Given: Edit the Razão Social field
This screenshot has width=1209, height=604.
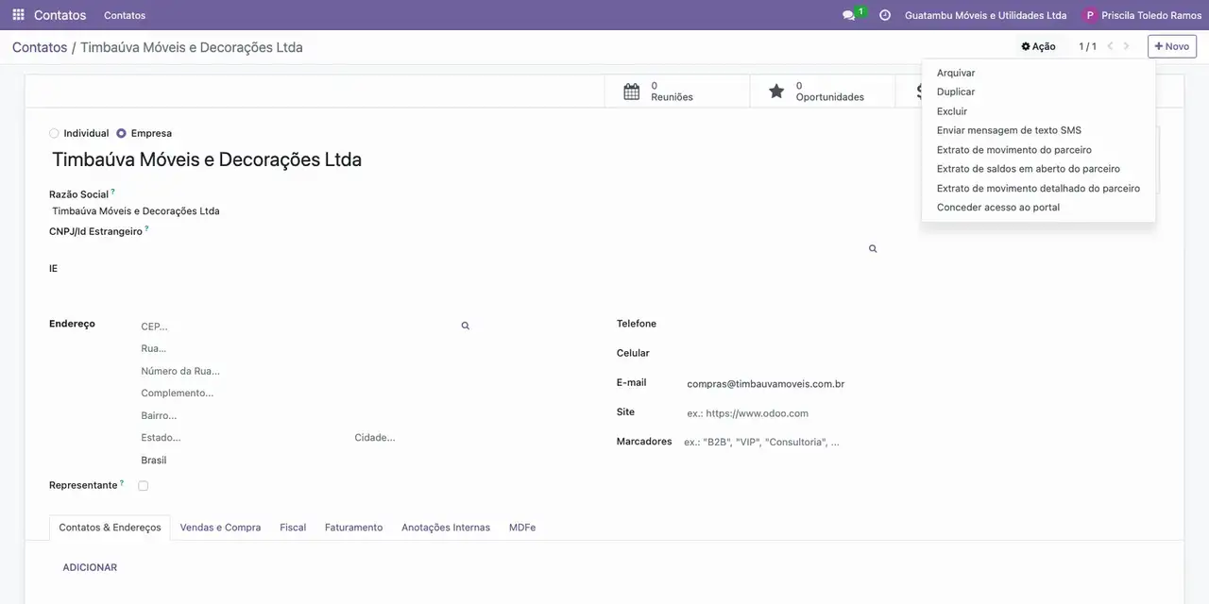Looking at the screenshot, I should pyautogui.click(x=463, y=211).
